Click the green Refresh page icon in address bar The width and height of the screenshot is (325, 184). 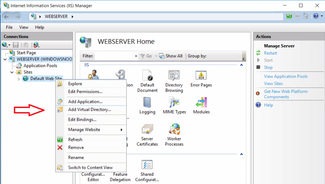pos(289,16)
